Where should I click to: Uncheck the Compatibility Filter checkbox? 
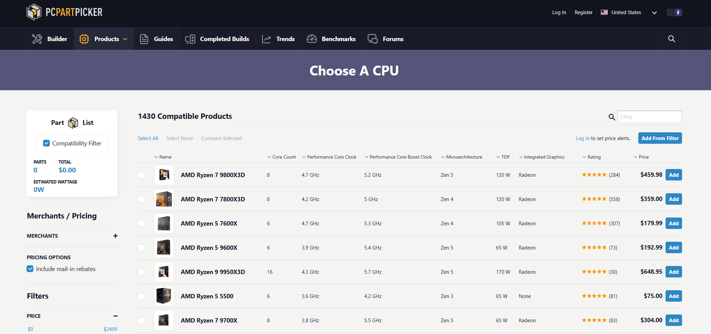(x=46, y=143)
